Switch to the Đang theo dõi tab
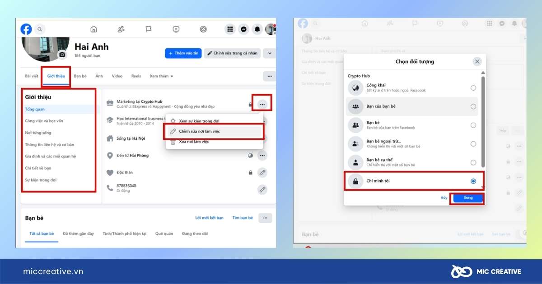 (195, 234)
